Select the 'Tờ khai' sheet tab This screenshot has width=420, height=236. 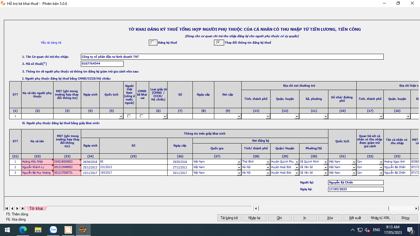pos(36,208)
